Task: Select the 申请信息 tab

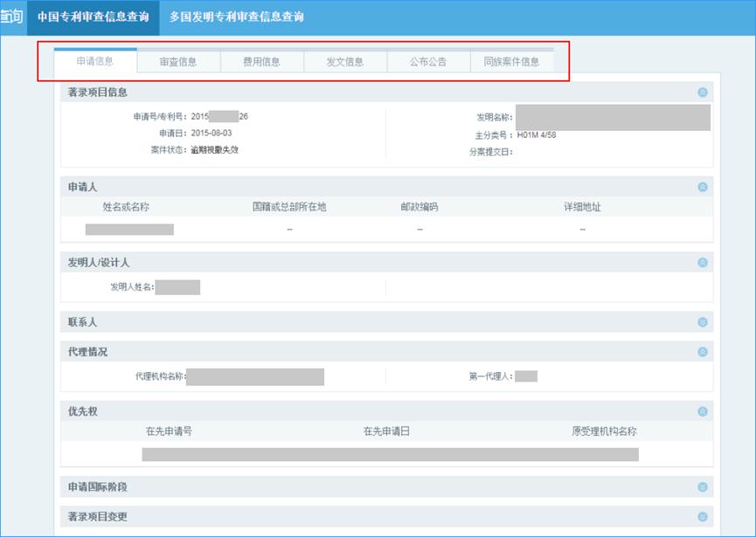Action: (96, 61)
